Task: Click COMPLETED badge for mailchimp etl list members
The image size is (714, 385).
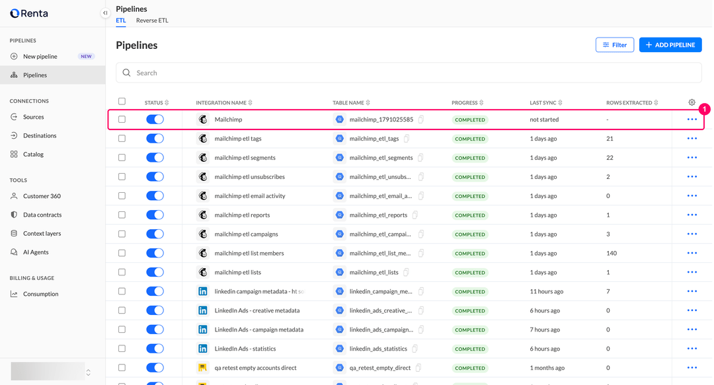Action: [x=470, y=254]
